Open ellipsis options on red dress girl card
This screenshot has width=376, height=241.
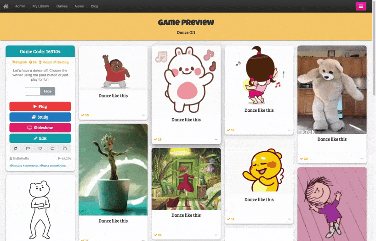click(x=216, y=235)
